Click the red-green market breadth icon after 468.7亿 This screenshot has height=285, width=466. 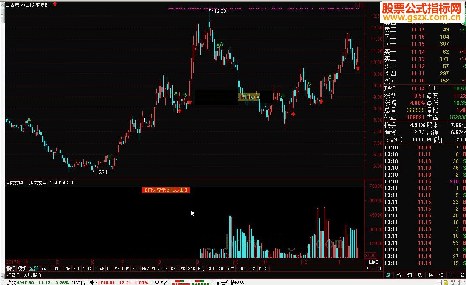(x=181, y=282)
